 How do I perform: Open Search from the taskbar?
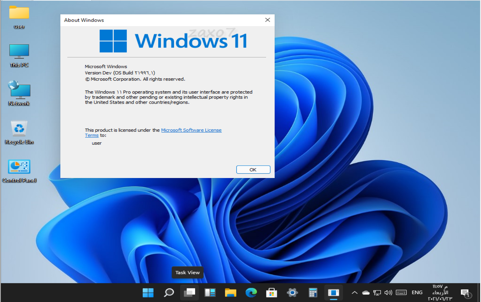169,292
